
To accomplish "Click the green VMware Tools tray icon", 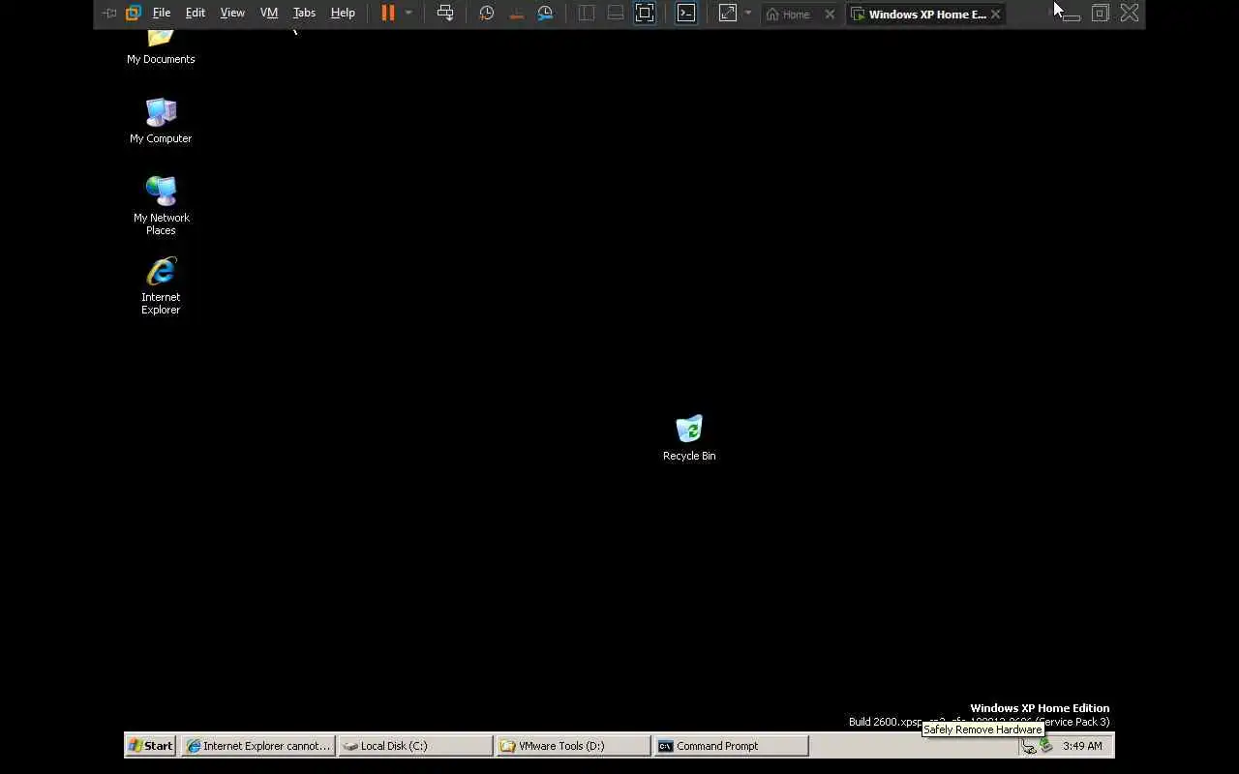I will pos(1046,746).
